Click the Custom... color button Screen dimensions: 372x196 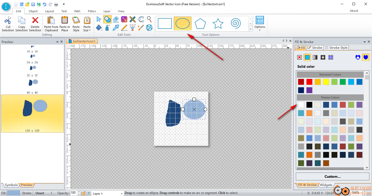click(333, 176)
